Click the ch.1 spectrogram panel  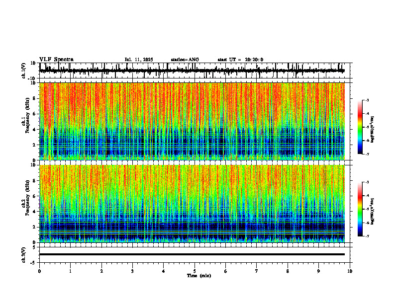coord(192,121)
